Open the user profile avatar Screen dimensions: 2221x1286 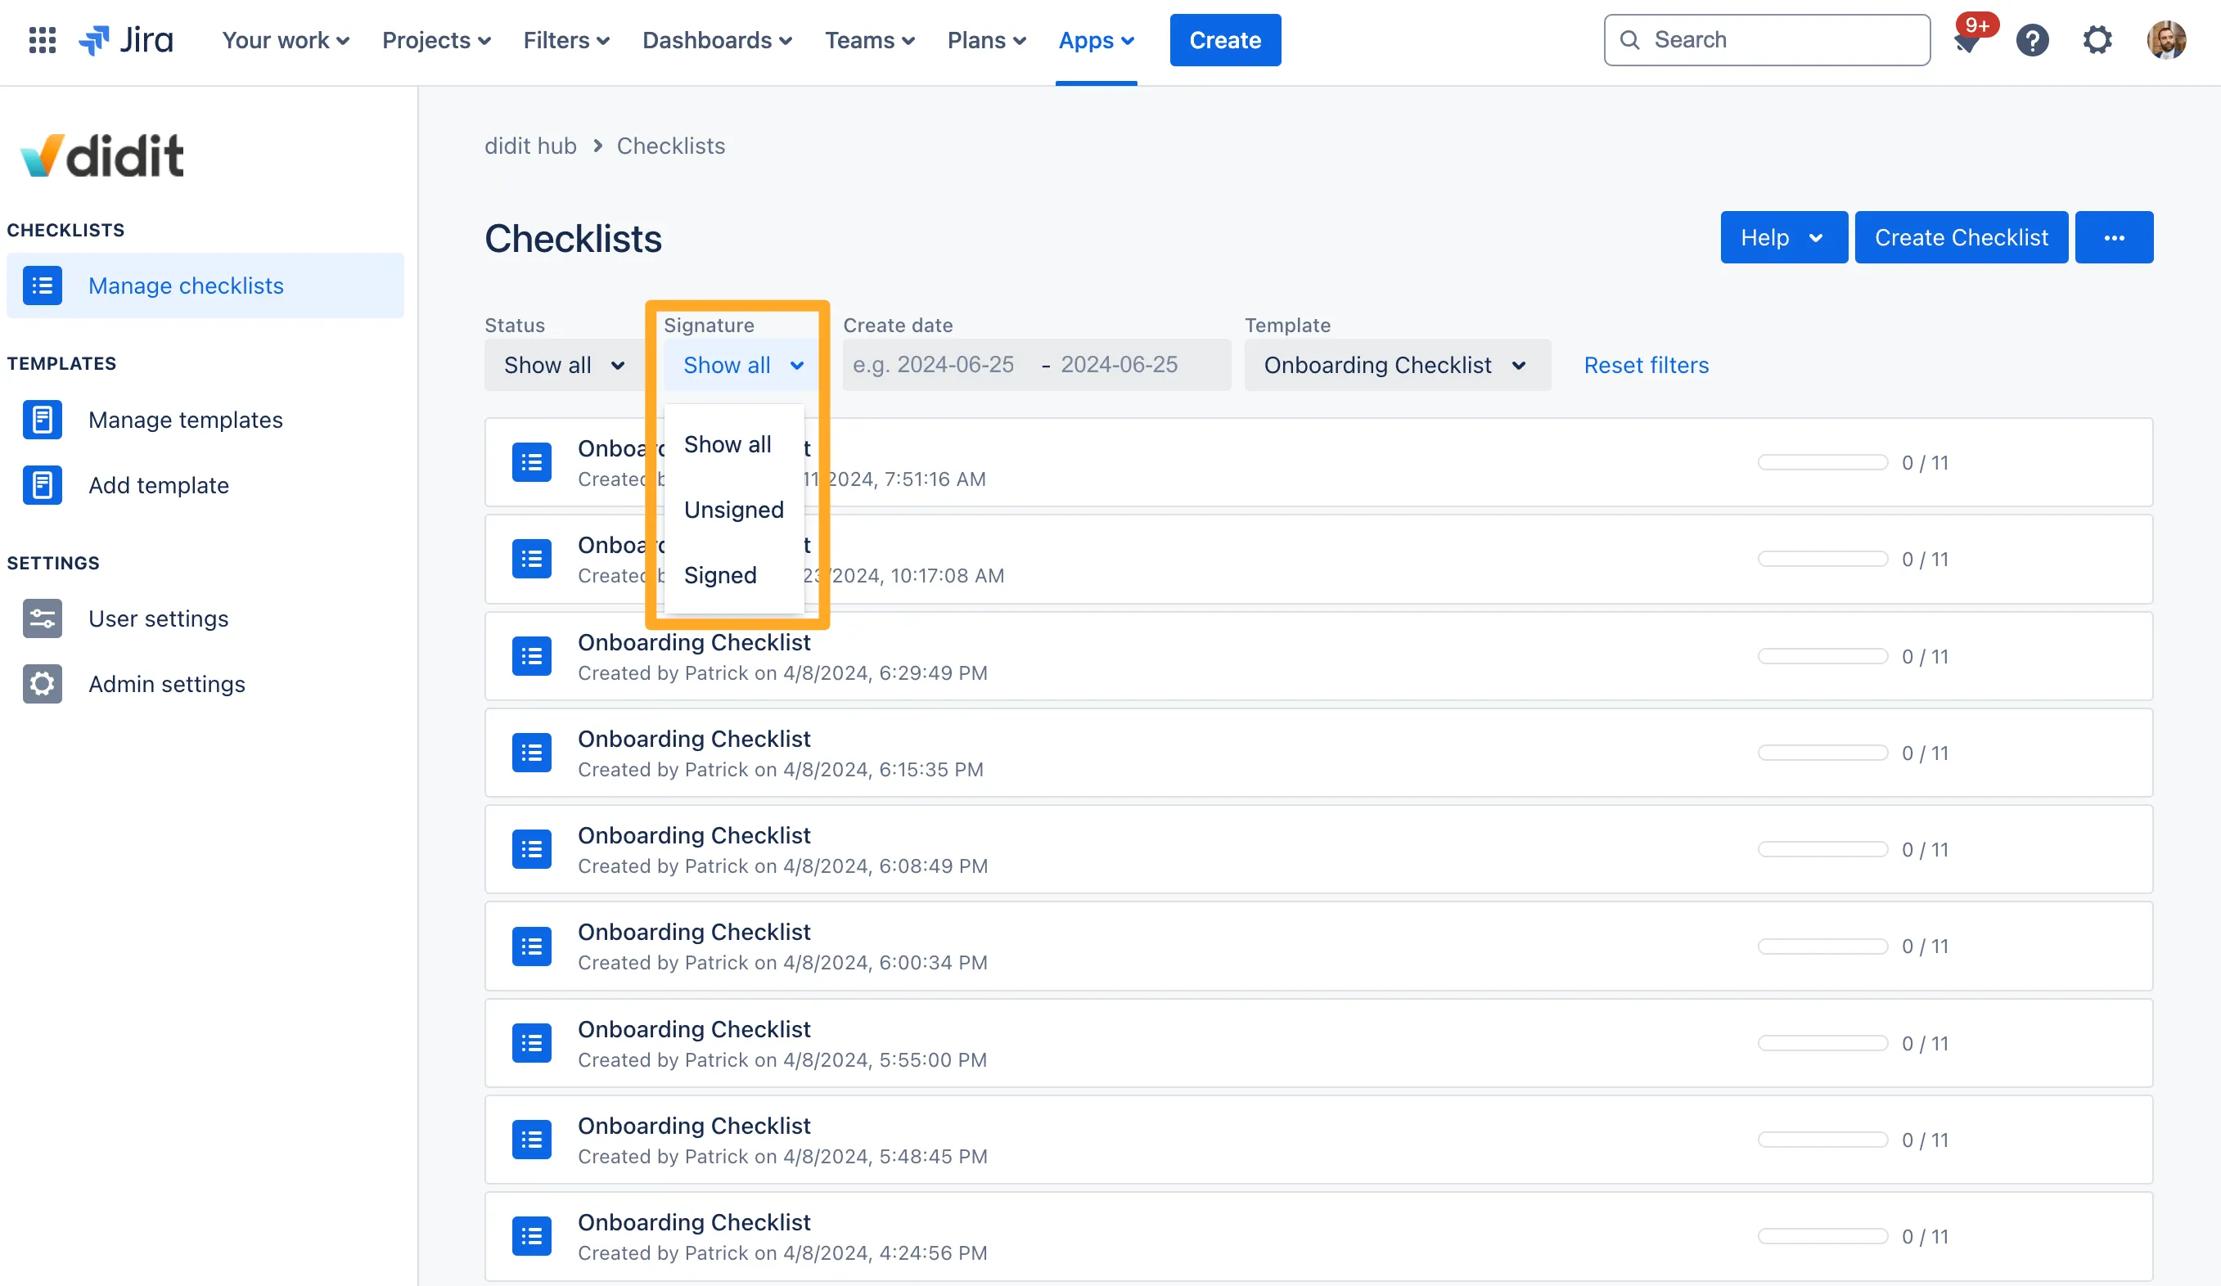tap(2166, 39)
